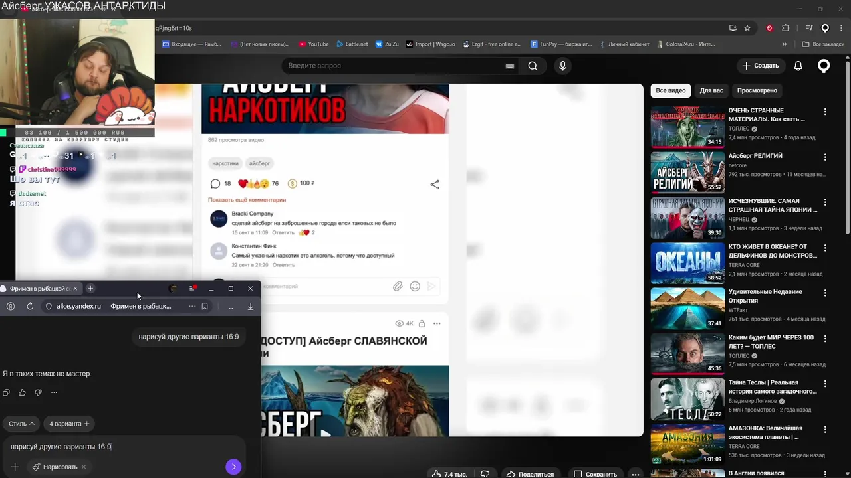Image resolution: width=851 pixels, height=478 pixels.
Task: Open the on-screen keyboard in search box
Action: click(510, 66)
